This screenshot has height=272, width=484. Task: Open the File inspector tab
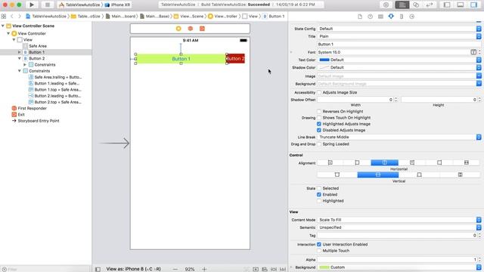[360, 17]
